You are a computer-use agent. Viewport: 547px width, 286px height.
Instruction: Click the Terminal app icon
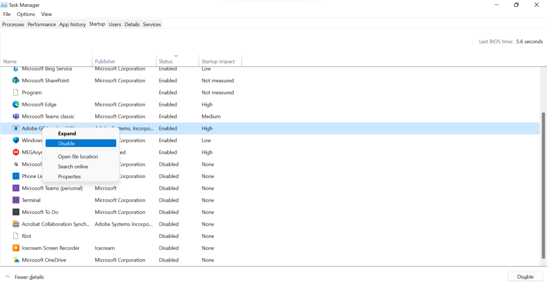tap(15, 200)
